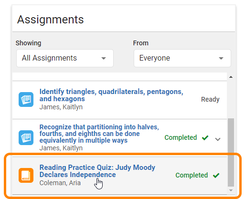The height and width of the screenshot is (199, 245).
Task: Click the blue flashcard icon for partitioning assignment
Action: coord(26,137)
